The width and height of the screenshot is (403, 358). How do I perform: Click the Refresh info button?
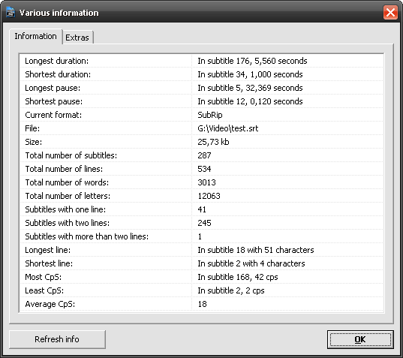pos(57,339)
